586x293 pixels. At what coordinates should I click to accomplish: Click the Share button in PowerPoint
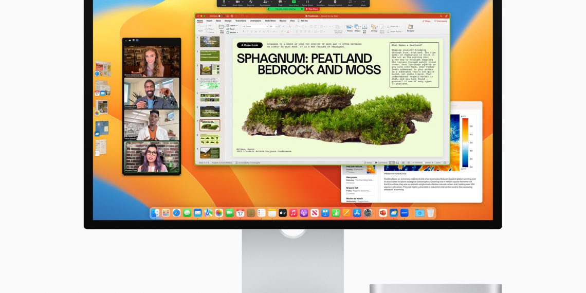pos(427,21)
